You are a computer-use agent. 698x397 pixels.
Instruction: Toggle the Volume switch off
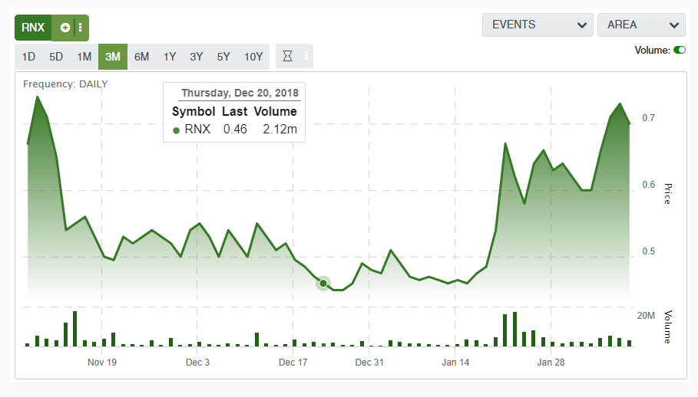tap(680, 50)
